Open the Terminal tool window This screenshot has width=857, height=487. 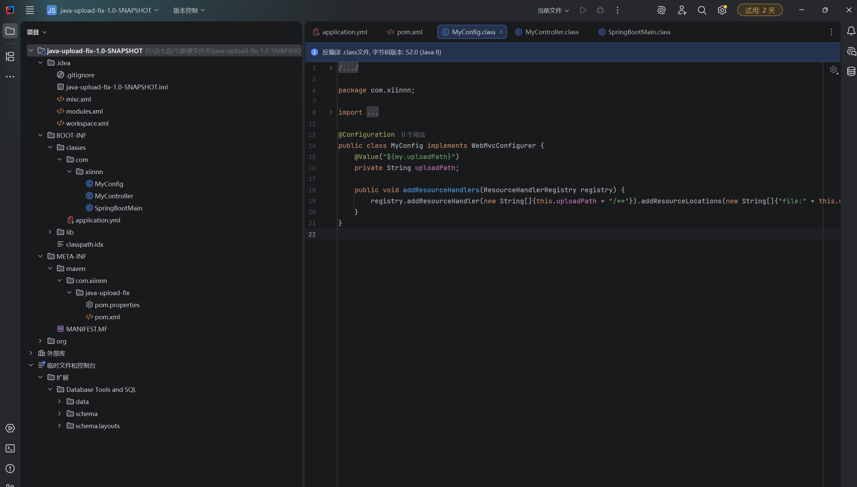click(10, 448)
